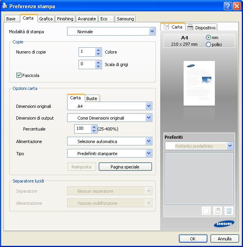The width and height of the screenshot is (243, 247).
Task: Decrease Percentuale with down arrow
Action: [x=94, y=131]
